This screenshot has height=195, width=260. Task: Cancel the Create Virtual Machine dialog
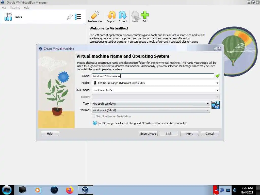(x=210, y=134)
